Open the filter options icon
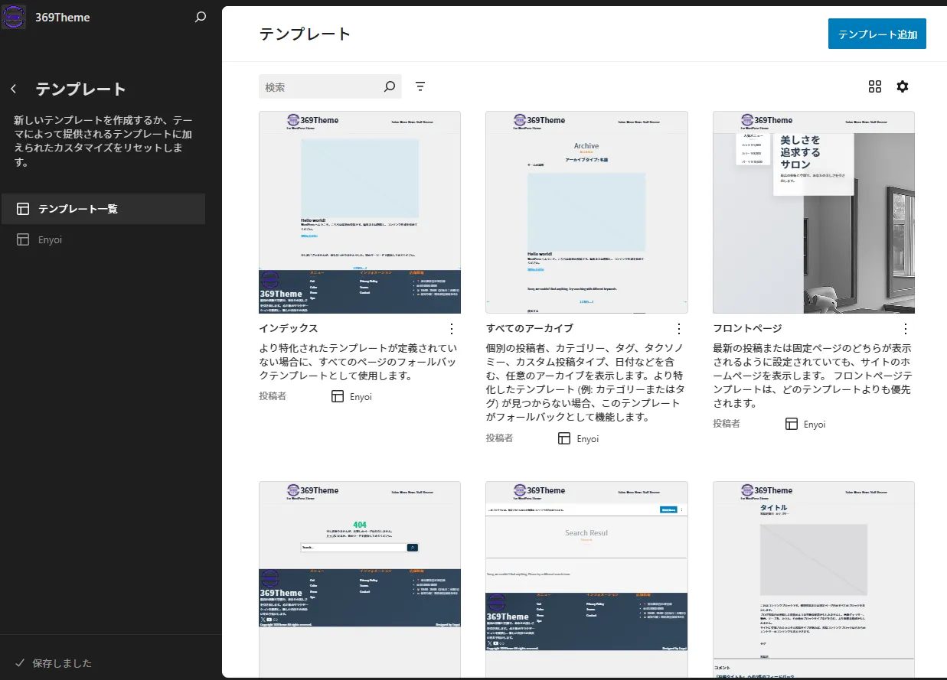Screen dimensions: 947x680 tap(420, 86)
